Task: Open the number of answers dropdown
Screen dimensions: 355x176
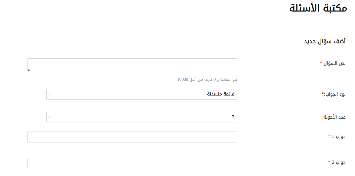Action: tap(141, 117)
